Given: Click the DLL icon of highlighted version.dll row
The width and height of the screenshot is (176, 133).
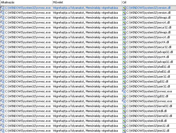Looking at the screenshot, I should [x=124, y=8].
